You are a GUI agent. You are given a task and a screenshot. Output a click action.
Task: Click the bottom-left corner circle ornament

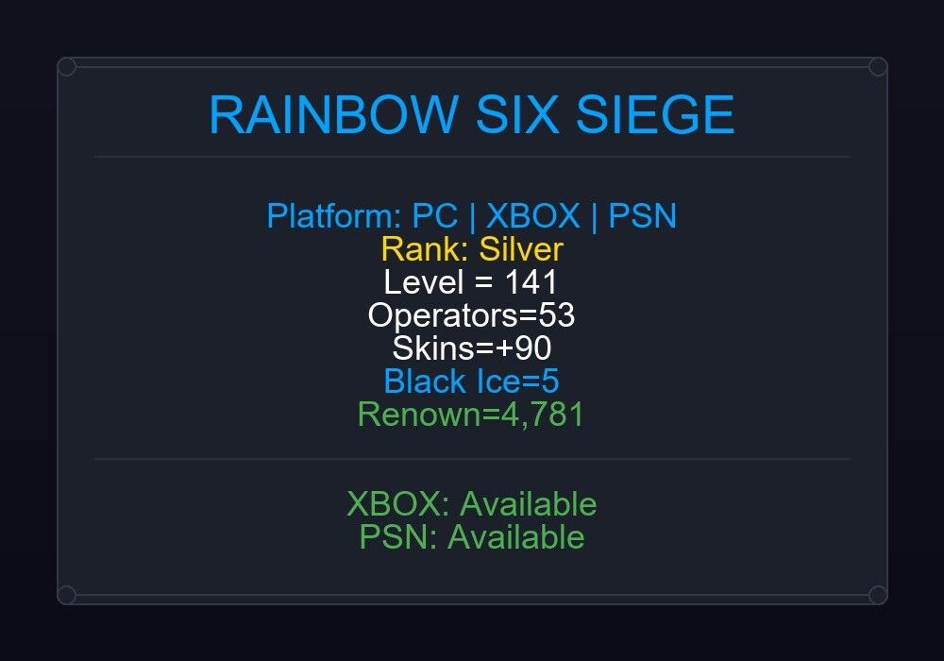(67, 595)
